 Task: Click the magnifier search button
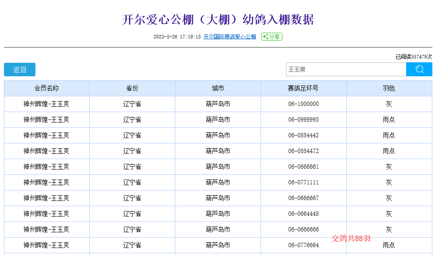coord(419,69)
